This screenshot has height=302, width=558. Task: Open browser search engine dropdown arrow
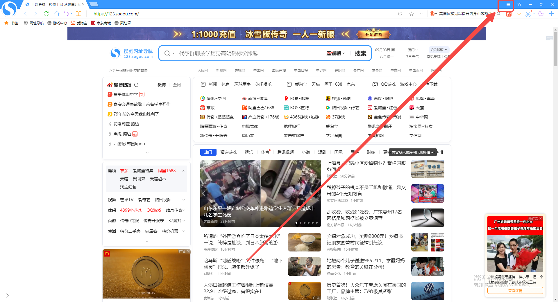[x=436, y=14]
